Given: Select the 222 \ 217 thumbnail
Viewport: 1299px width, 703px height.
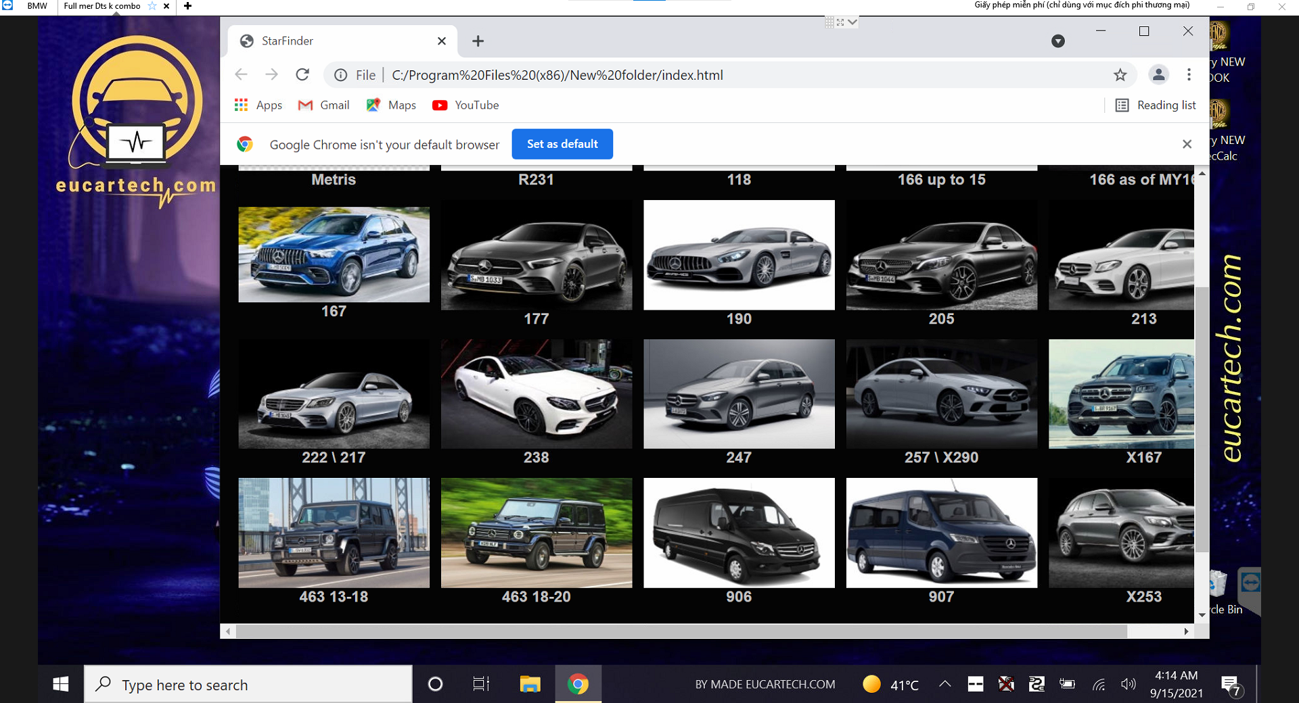Looking at the screenshot, I should click(334, 394).
